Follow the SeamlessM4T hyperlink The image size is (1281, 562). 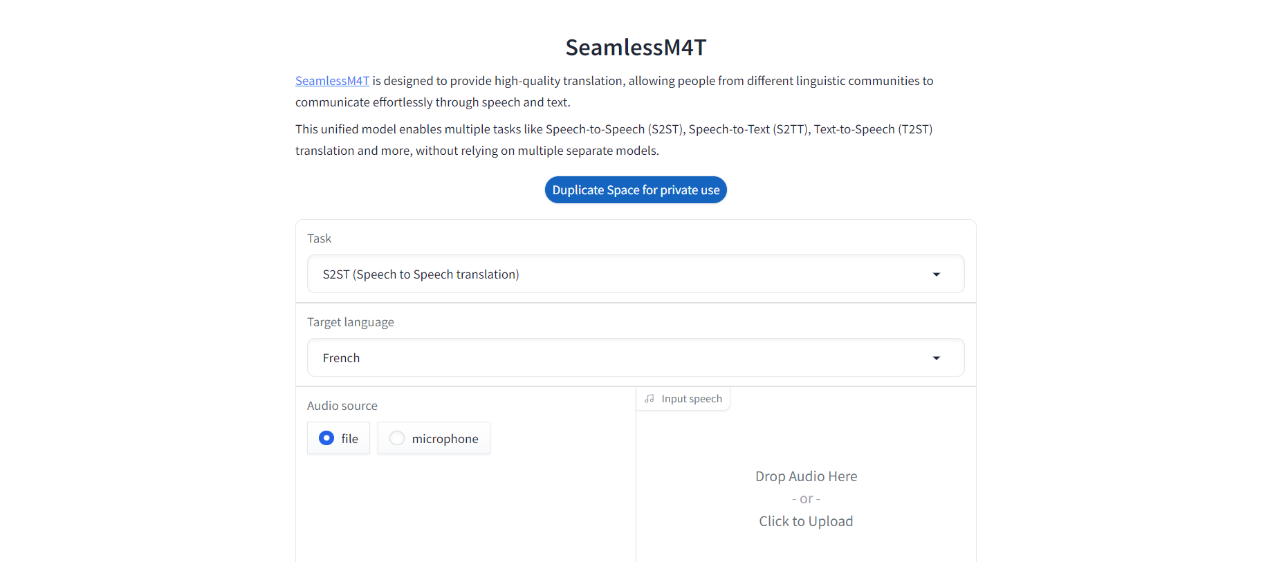(332, 80)
